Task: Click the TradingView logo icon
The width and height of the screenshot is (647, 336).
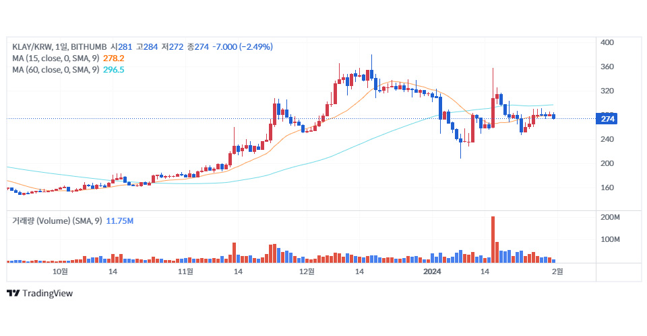Action: [x=12, y=293]
